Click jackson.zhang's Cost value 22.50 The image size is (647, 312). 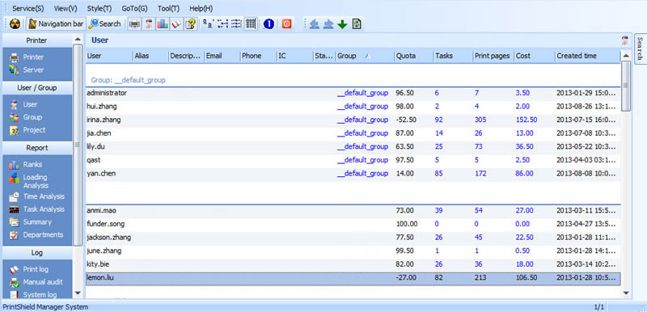(524, 238)
